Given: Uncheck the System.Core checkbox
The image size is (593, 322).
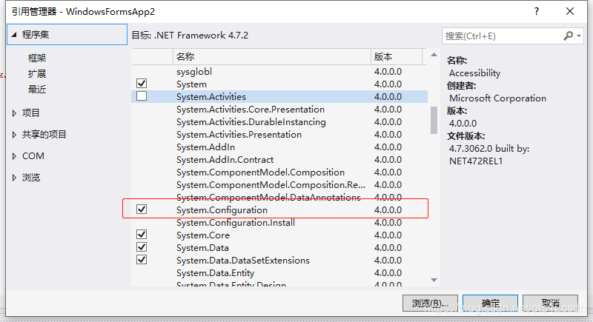Looking at the screenshot, I should tap(142, 235).
